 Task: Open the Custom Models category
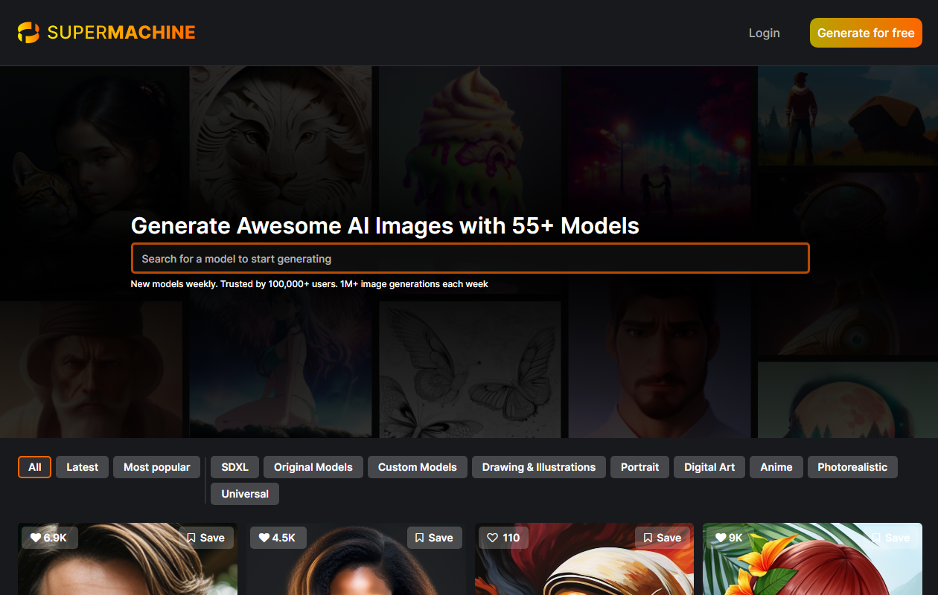(417, 467)
